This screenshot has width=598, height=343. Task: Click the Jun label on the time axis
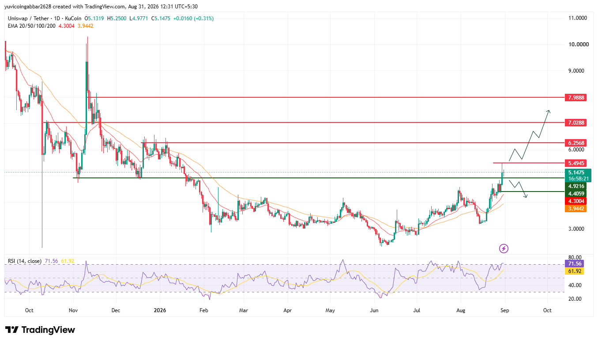coord(374,310)
